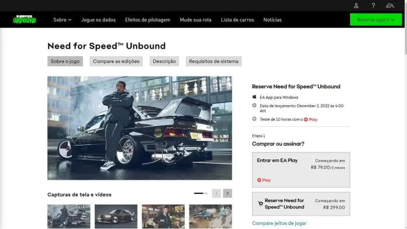Click the R$ 299,00 price text
This screenshot has height=229, width=407.
pos(334,207)
